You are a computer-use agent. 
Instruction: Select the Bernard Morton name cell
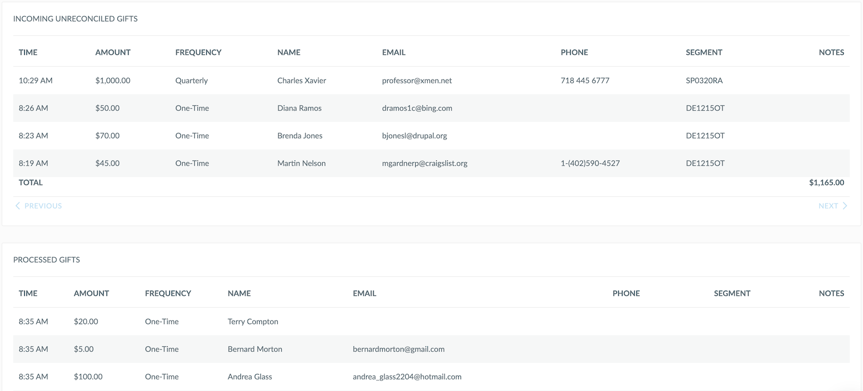click(x=255, y=349)
